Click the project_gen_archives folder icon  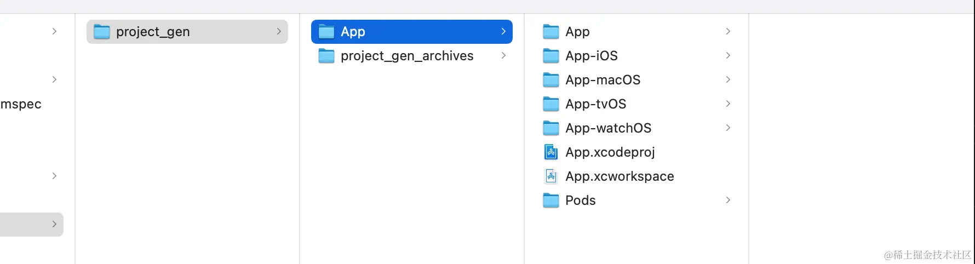click(x=326, y=56)
